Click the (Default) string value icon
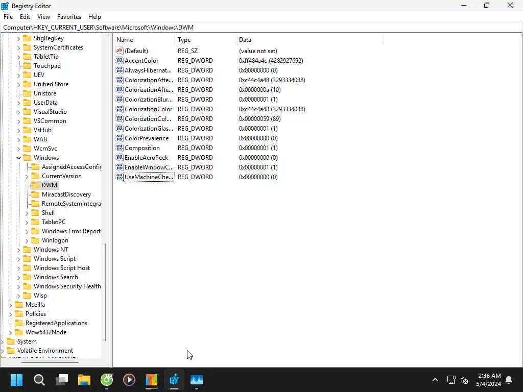The height and width of the screenshot is (392, 523). 120,51
